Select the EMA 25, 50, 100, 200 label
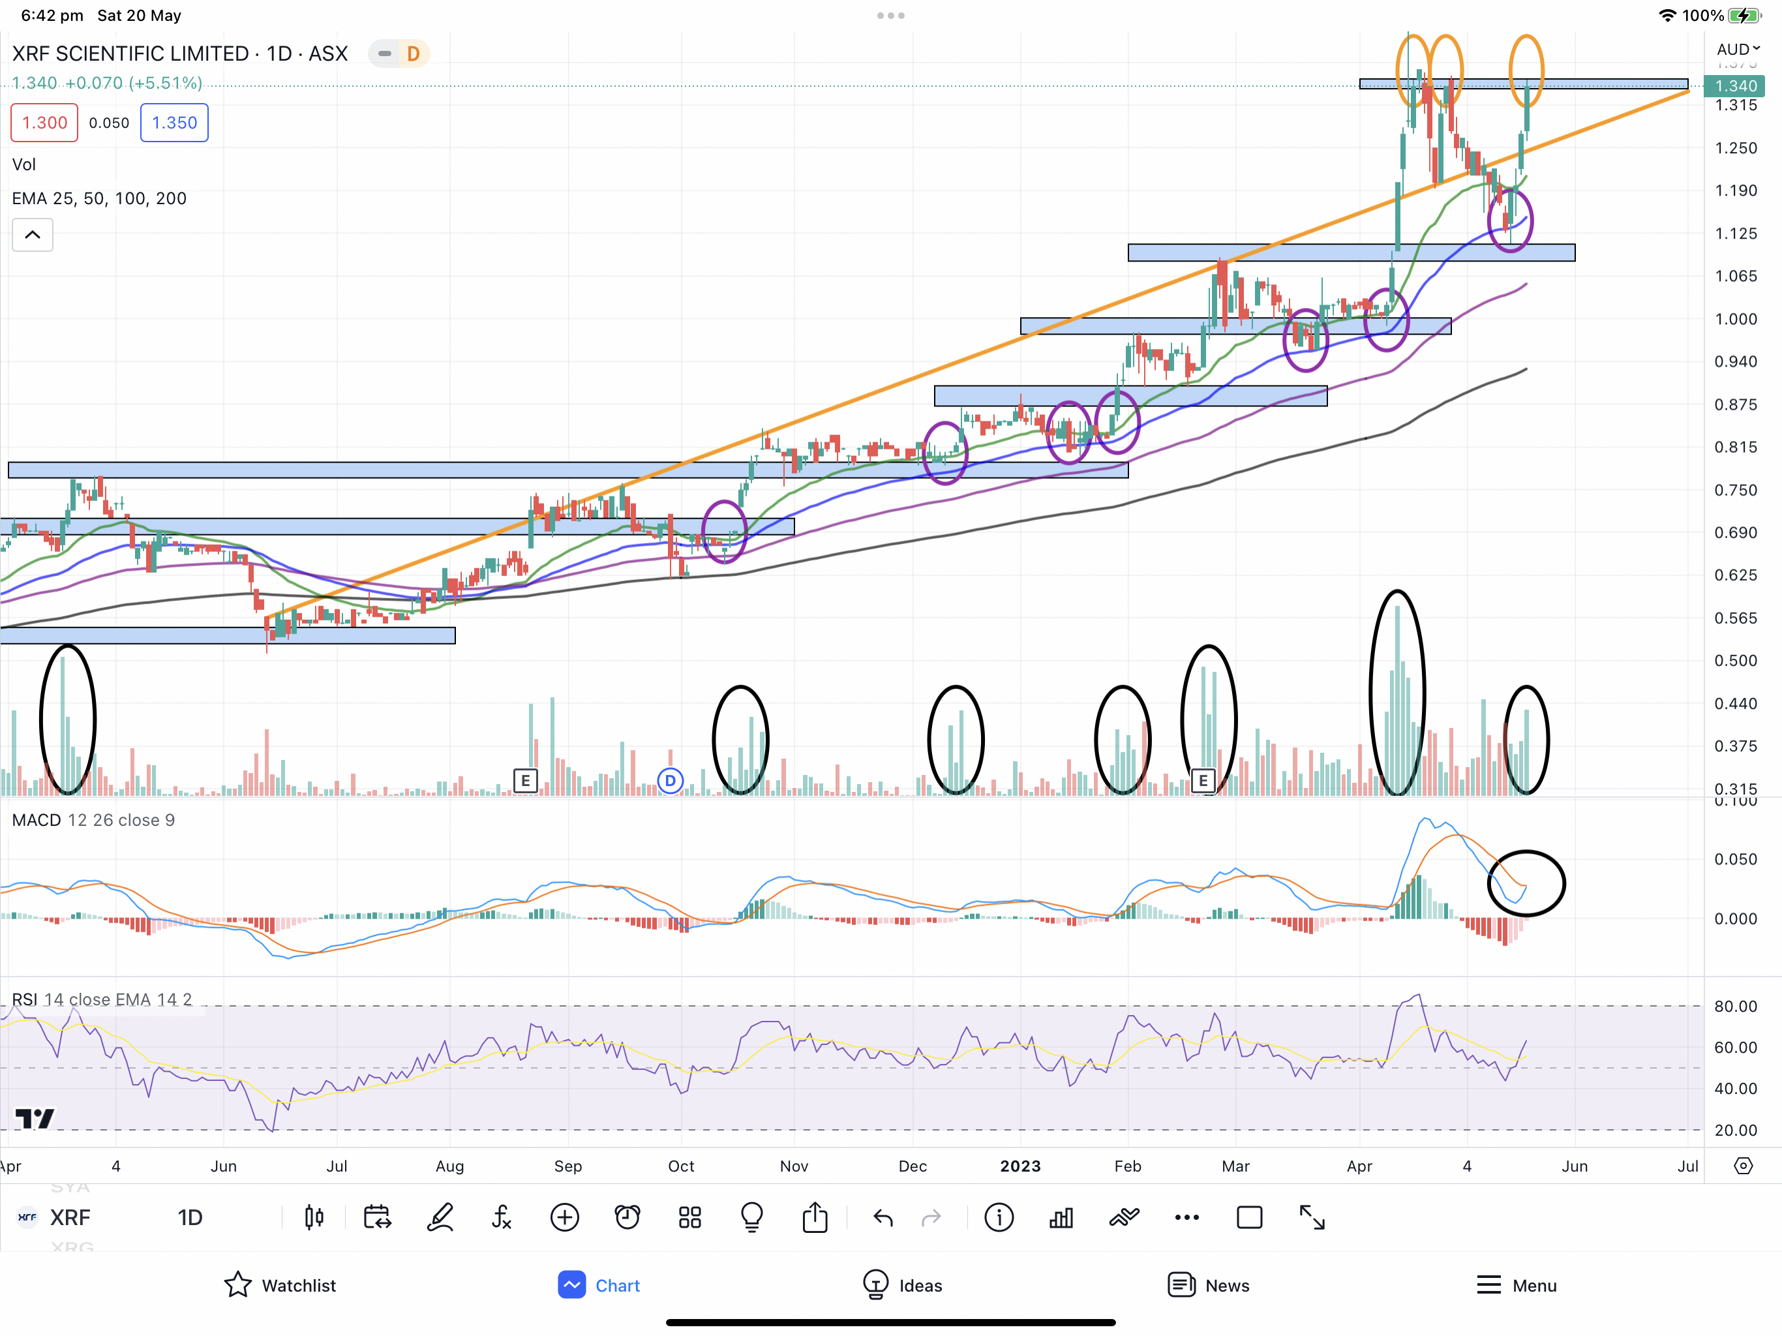Viewport: 1782px width, 1336px height. pyautogui.click(x=99, y=198)
